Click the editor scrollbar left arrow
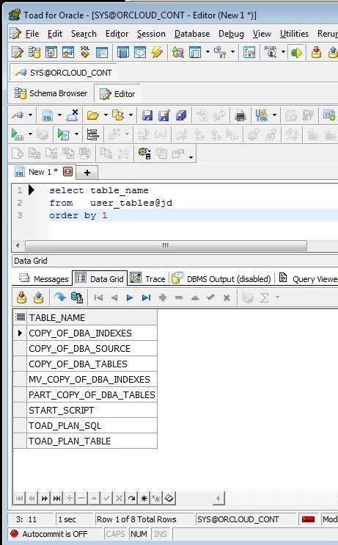Viewport: 338px width, 545px height. [18, 246]
